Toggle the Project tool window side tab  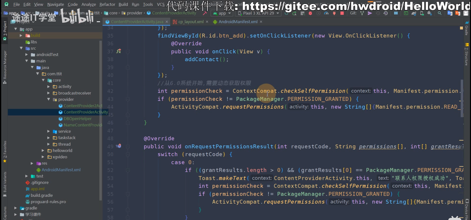(5, 31)
